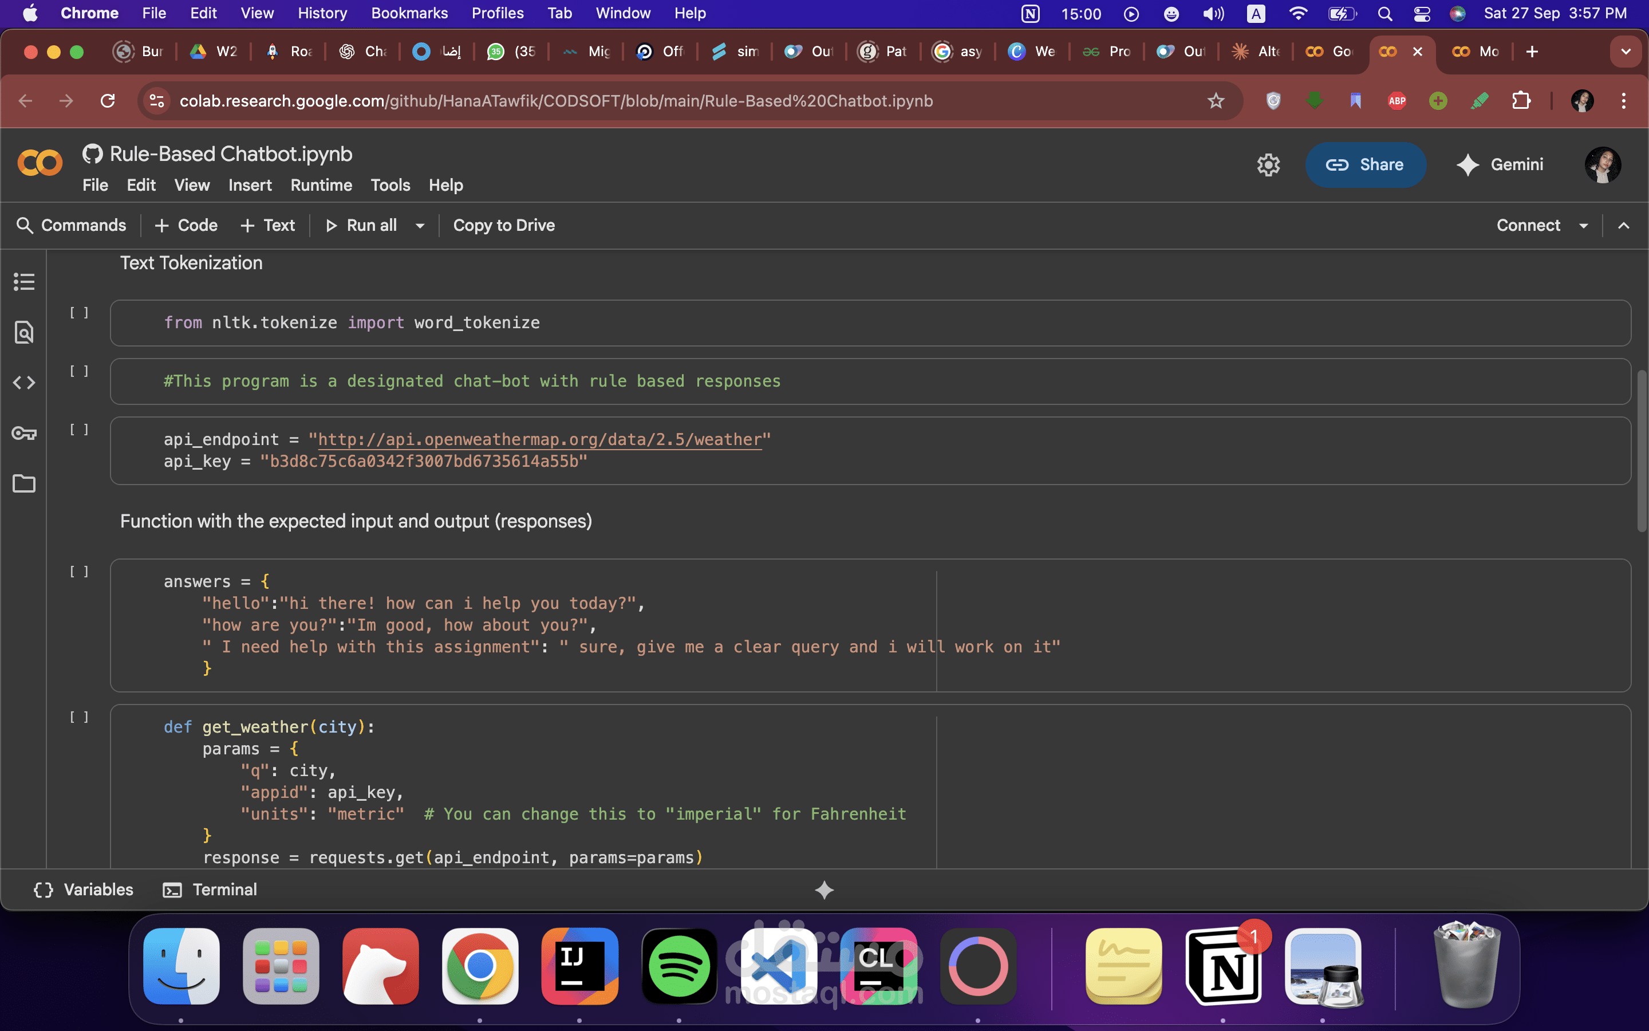Open the Find and replace sidebar icon
Viewport: 1649px width, 1031px height.
(x=24, y=332)
